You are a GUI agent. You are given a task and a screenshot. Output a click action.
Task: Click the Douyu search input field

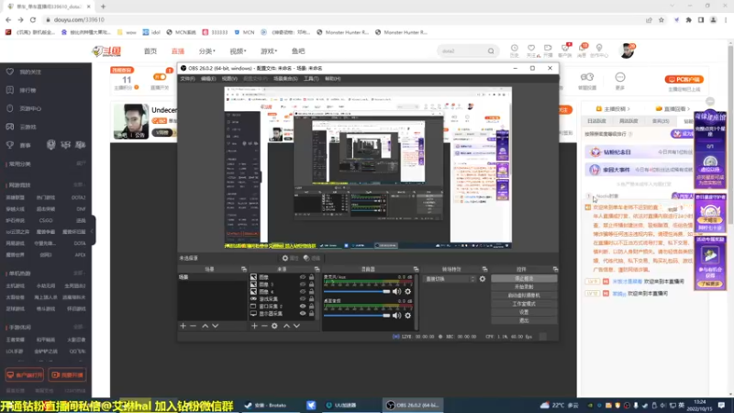(x=462, y=51)
